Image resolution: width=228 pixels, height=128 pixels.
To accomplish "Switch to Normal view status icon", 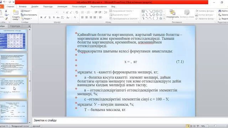I will (x=188, y=126).
